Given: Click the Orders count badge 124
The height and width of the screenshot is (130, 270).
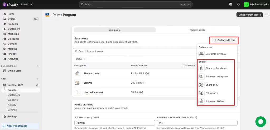Looking at the screenshot, I should (36, 19).
